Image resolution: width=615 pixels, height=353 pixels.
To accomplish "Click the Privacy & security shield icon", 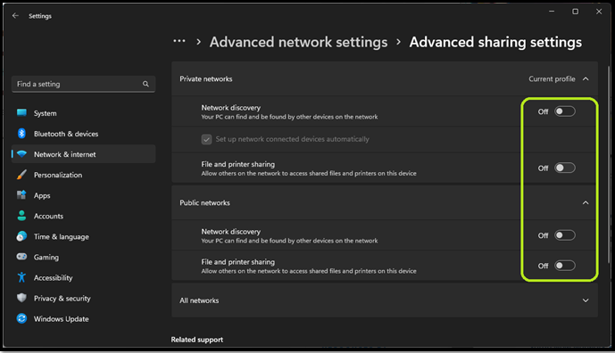I will coord(21,298).
